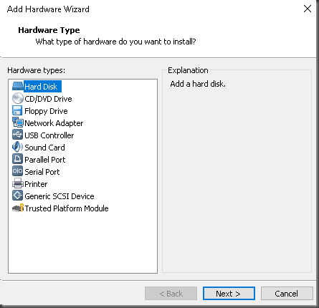Click the Printer icon

point(18,184)
